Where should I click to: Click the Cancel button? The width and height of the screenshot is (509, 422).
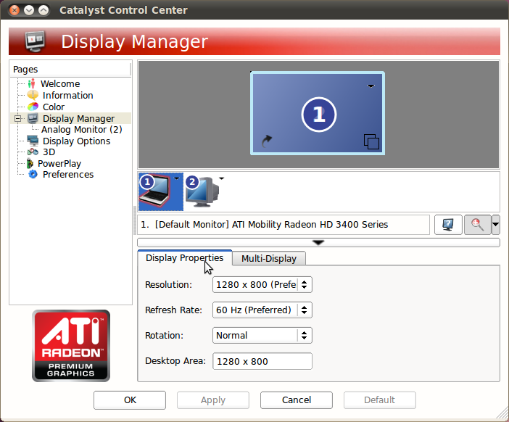[x=297, y=400]
